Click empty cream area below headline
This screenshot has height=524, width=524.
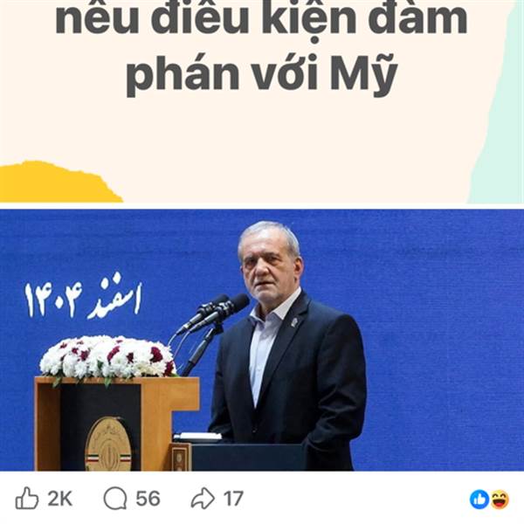(x=262, y=141)
